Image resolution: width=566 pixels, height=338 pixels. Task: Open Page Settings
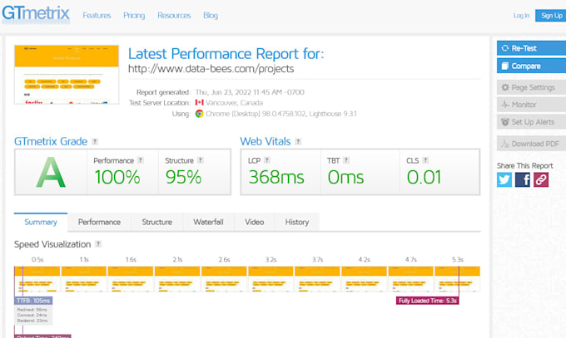tap(531, 87)
